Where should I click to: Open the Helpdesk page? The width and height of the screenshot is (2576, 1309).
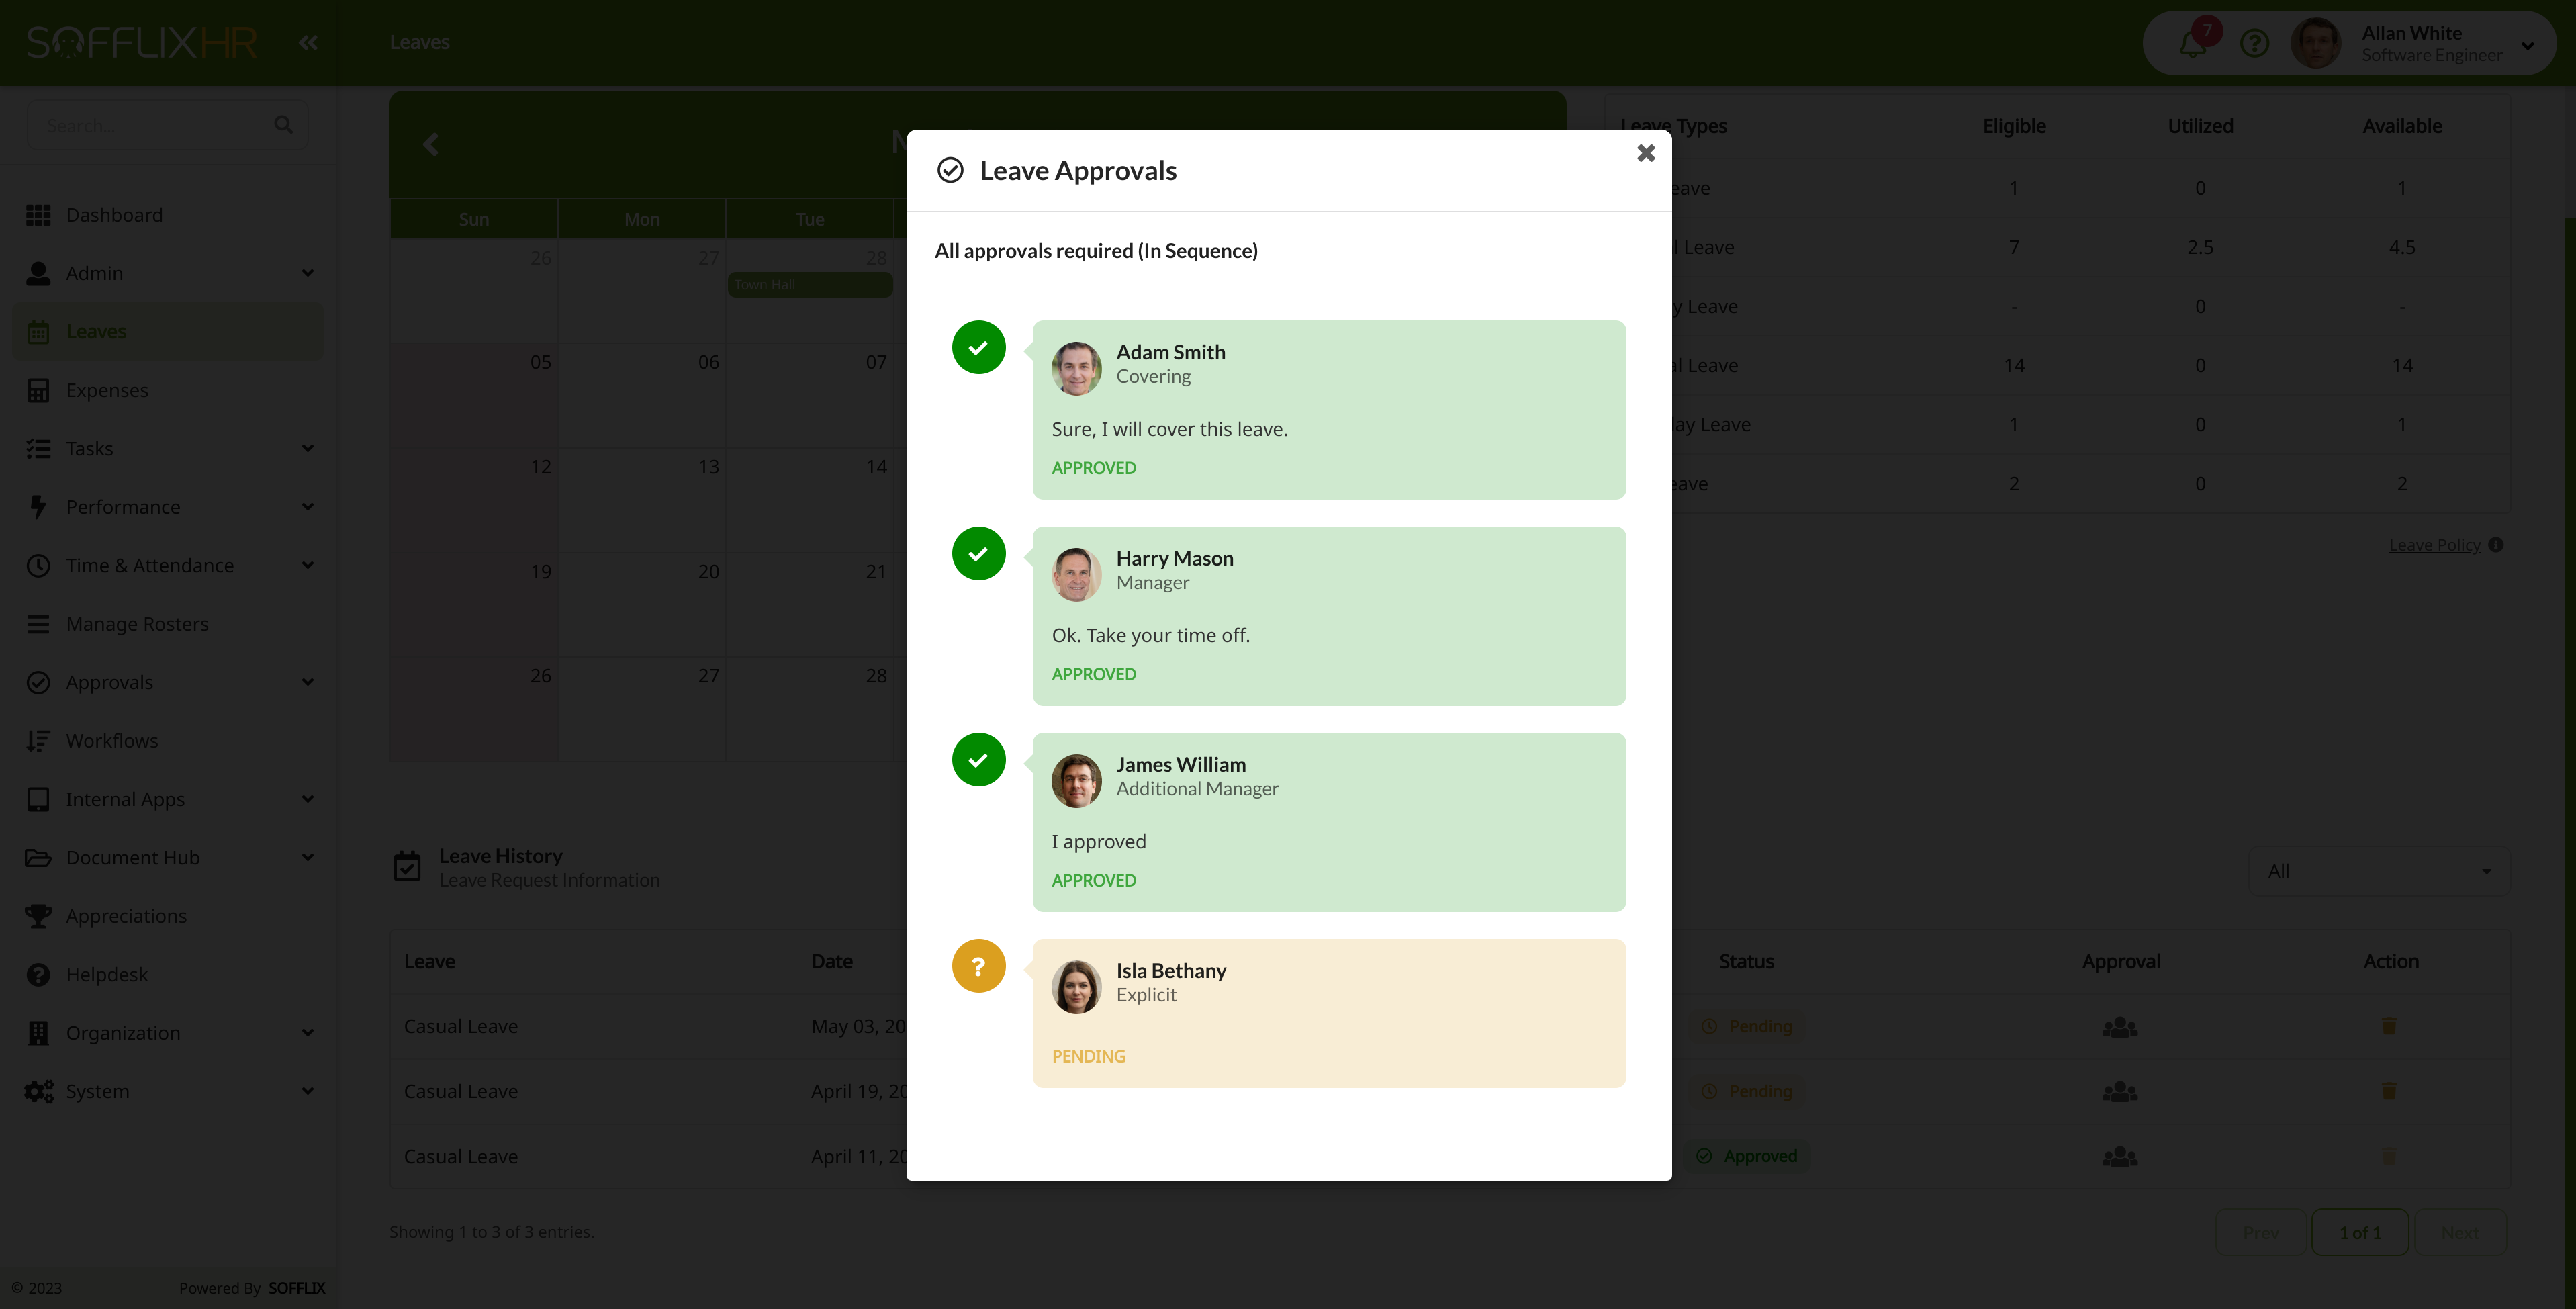point(107,974)
